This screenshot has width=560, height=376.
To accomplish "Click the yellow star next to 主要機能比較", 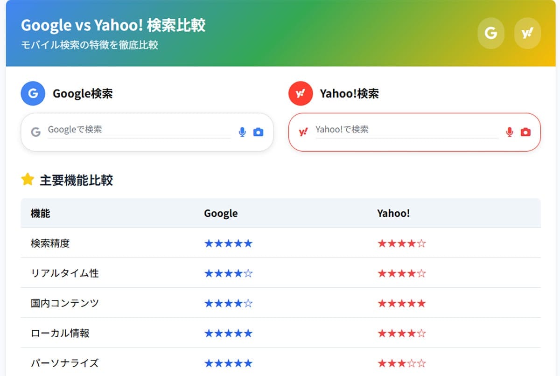I will [x=28, y=180].
